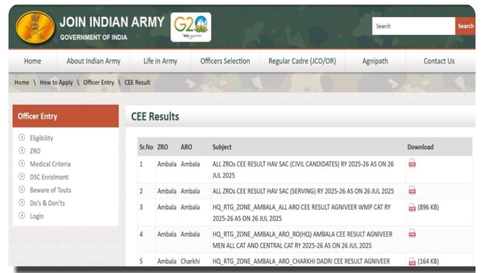Open ZRO sidebar link
The height and width of the screenshot is (273, 484).
coord(35,151)
